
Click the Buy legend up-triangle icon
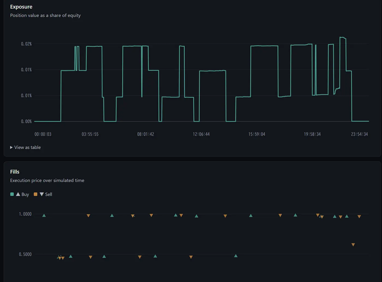point(18,194)
